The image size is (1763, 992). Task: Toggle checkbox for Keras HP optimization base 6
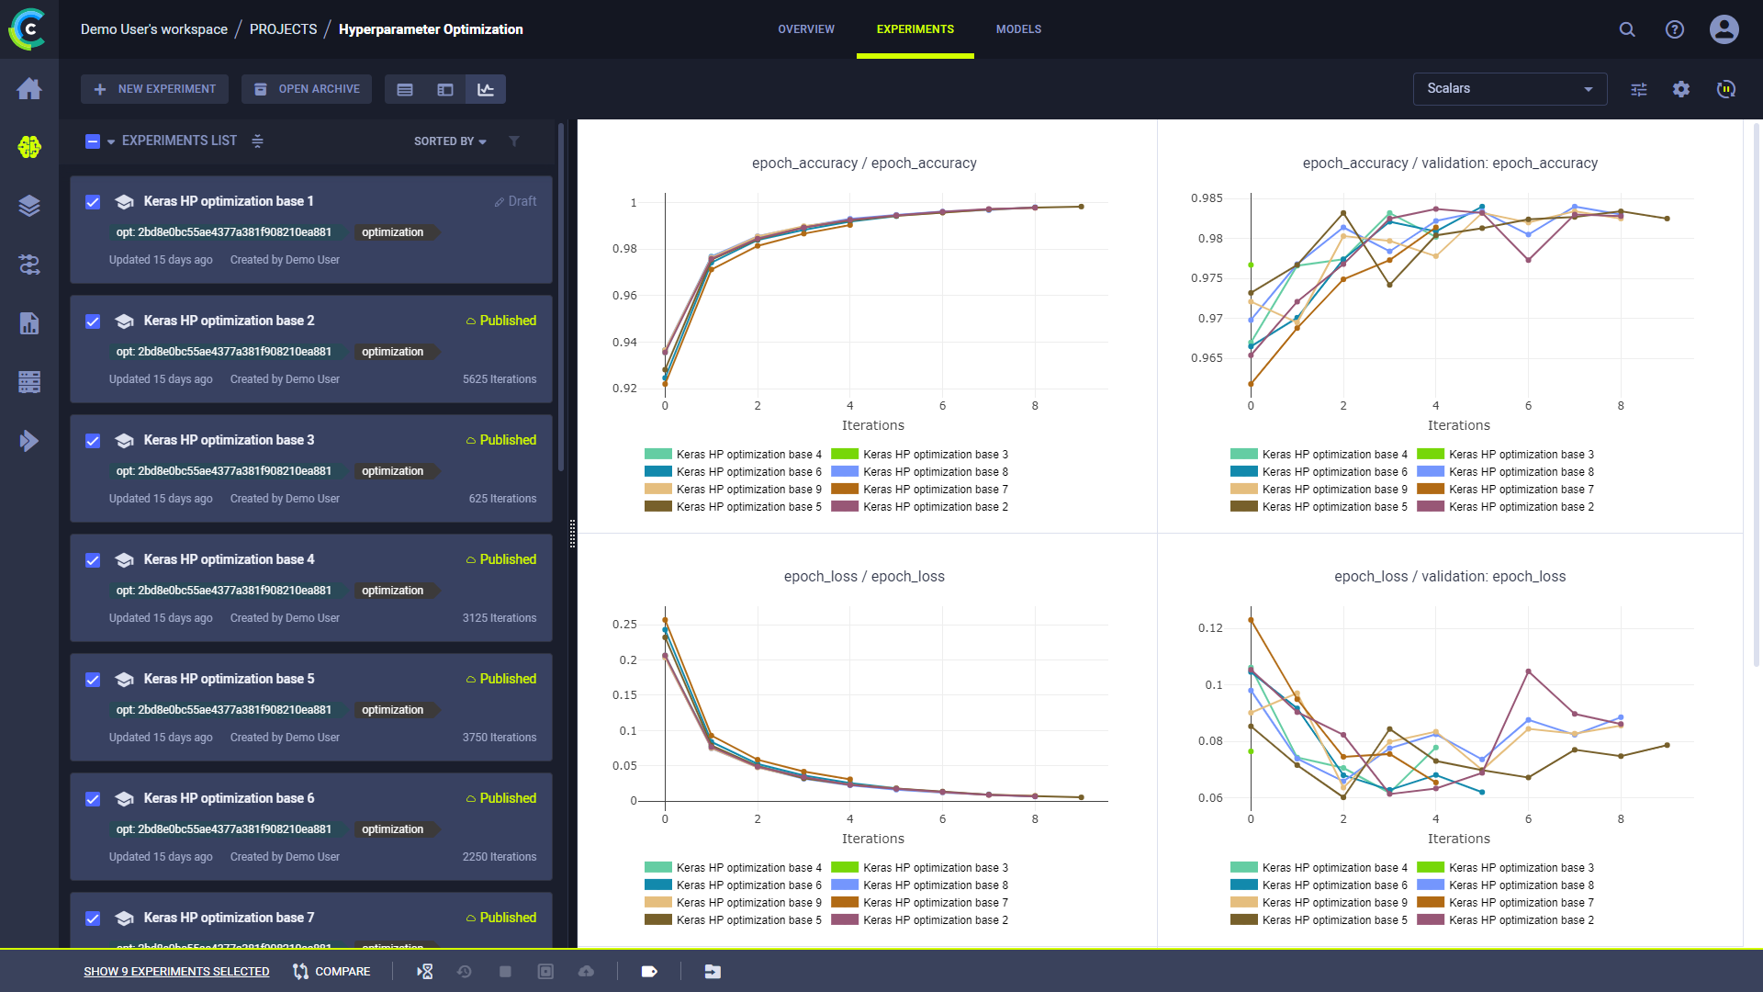pyautogui.click(x=94, y=798)
